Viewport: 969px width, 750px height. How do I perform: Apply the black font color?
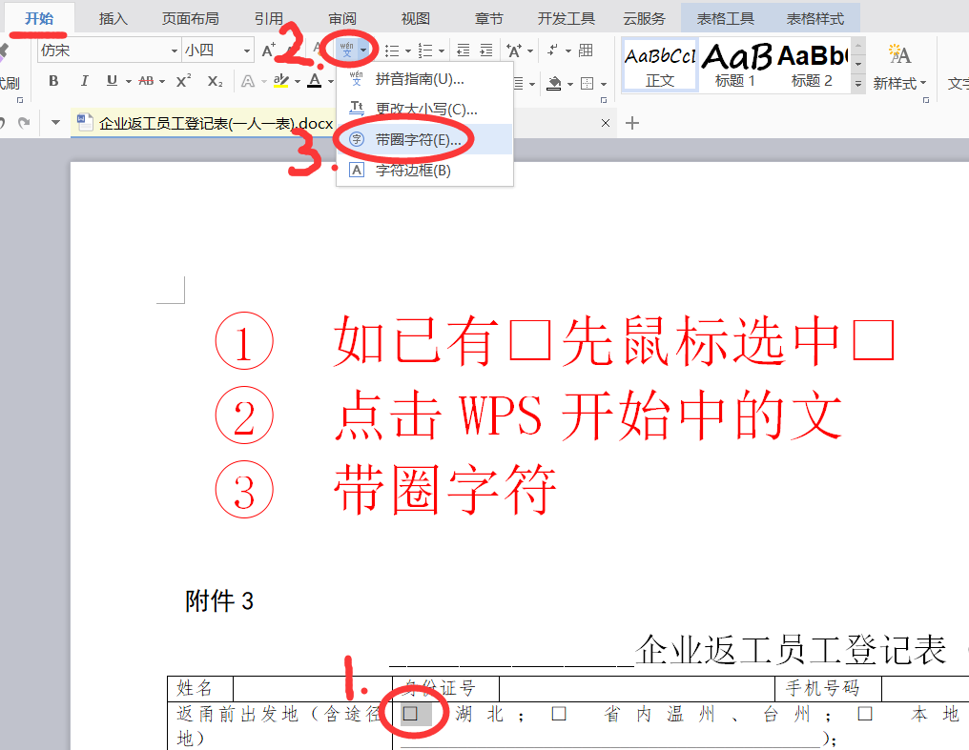click(x=315, y=81)
